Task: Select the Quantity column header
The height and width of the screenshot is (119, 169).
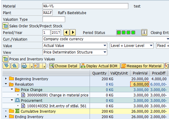Action: 99,73
